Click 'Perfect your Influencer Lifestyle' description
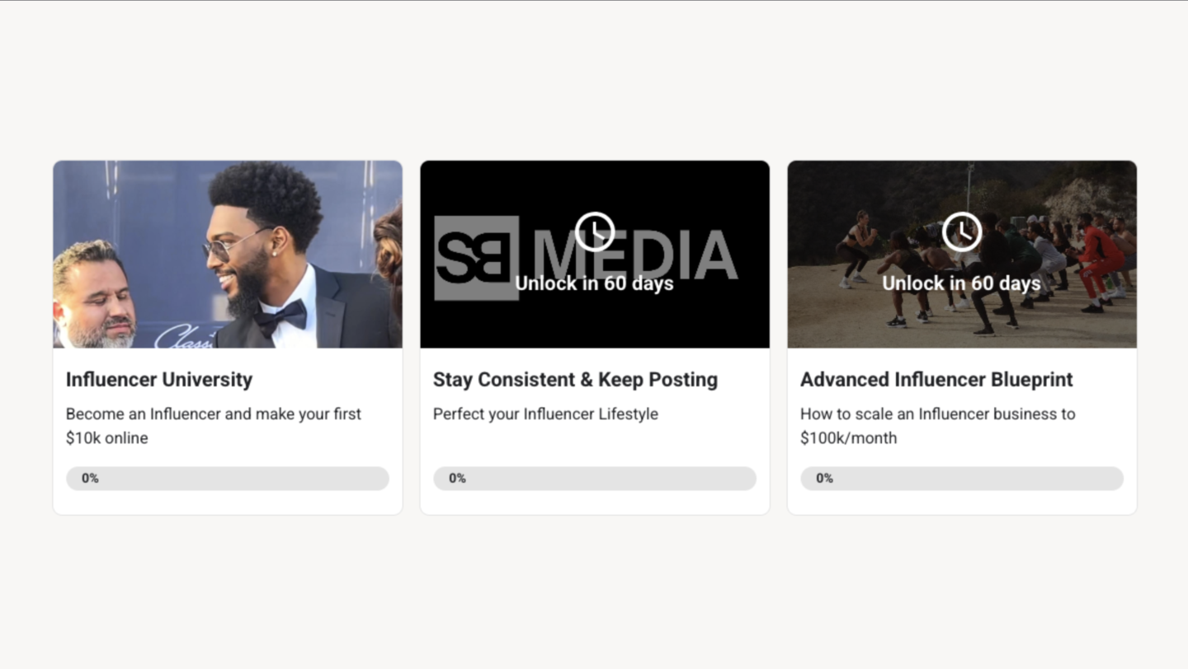Image resolution: width=1188 pixels, height=669 pixels. [545, 414]
